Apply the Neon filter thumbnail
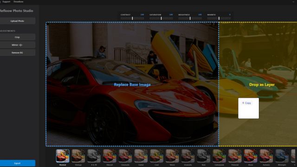297x167 pixels. (x=251, y=156)
